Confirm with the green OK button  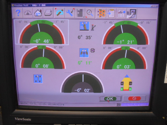(x=110, y=99)
